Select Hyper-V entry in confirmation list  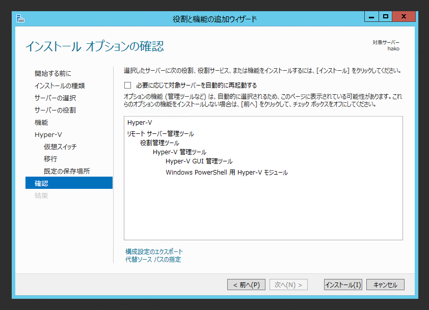coord(140,123)
